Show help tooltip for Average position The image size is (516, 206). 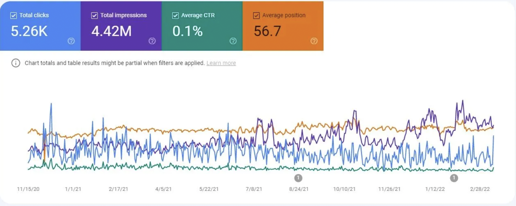[x=314, y=41]
